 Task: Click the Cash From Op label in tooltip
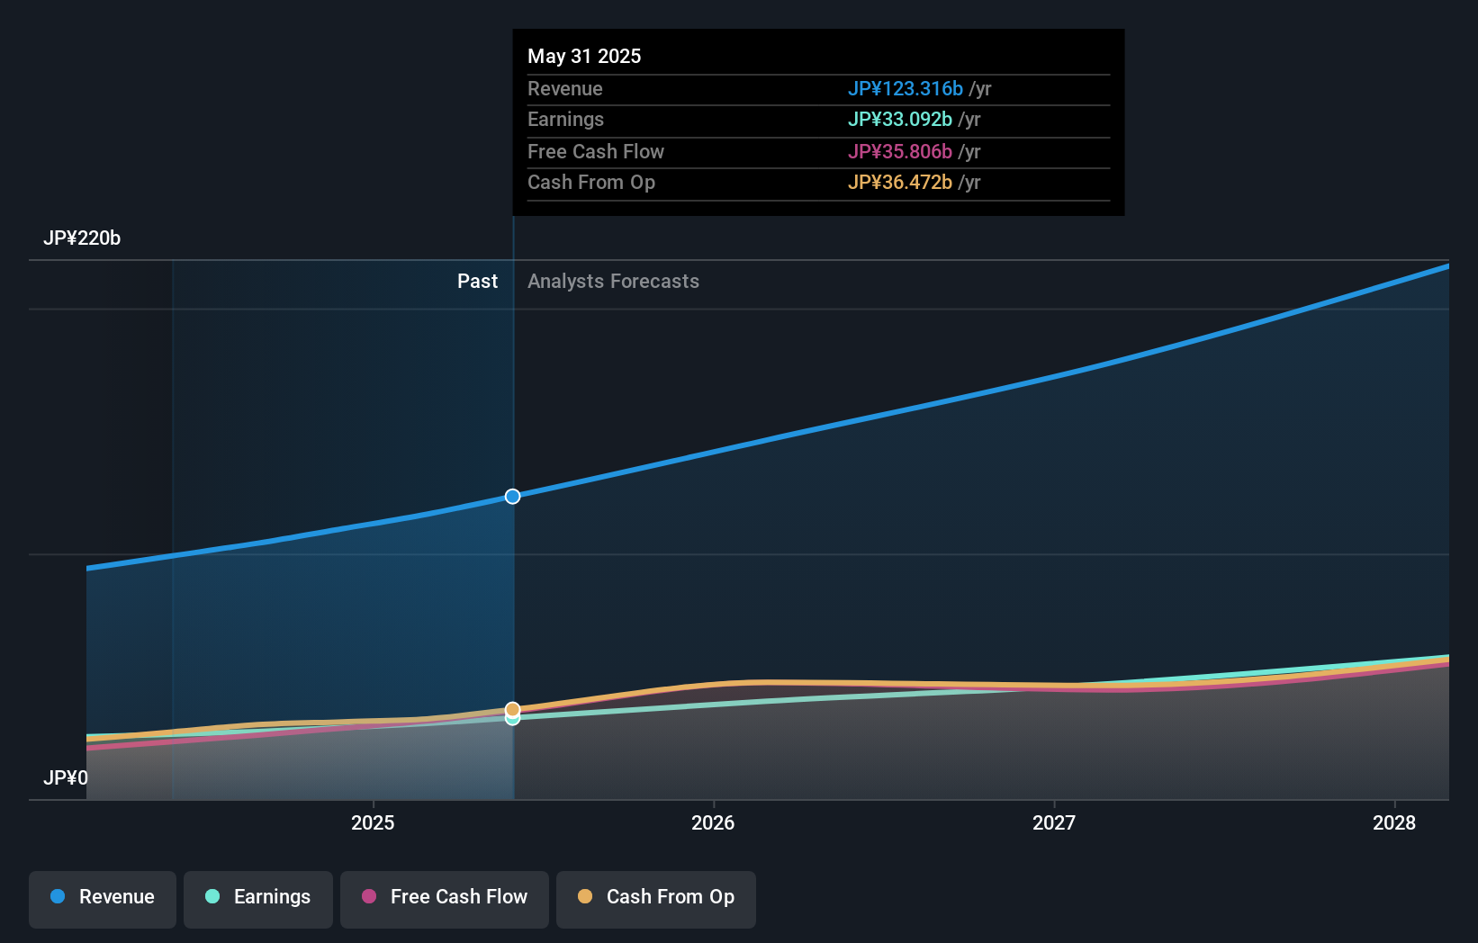point(591,183)
